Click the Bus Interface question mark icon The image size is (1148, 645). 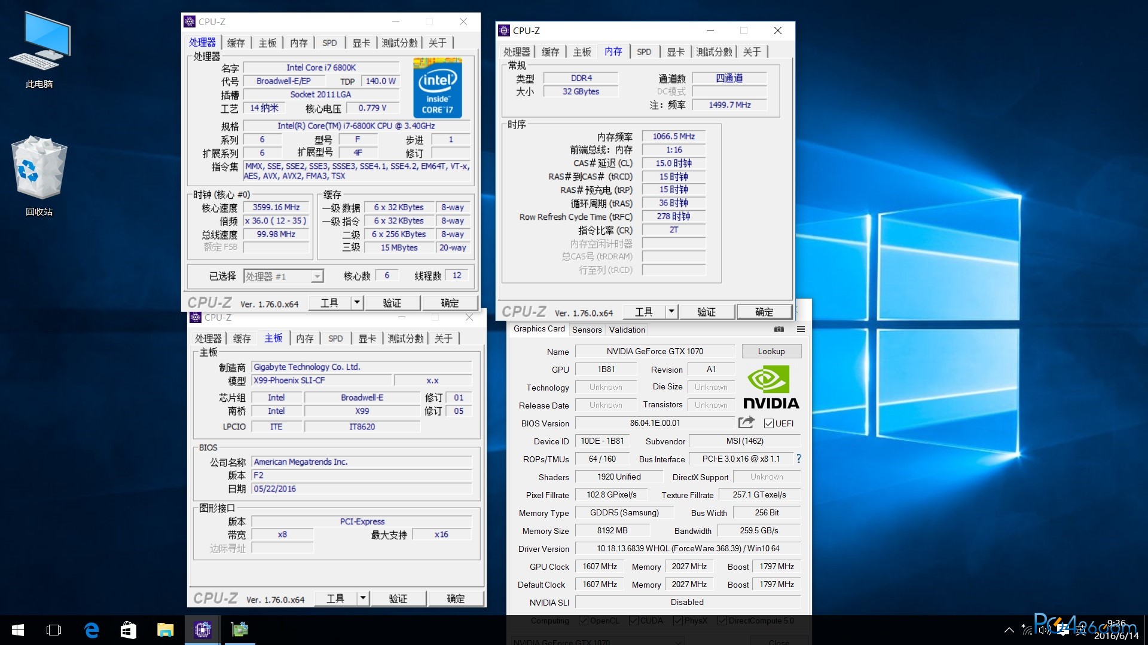click(798, 458)
